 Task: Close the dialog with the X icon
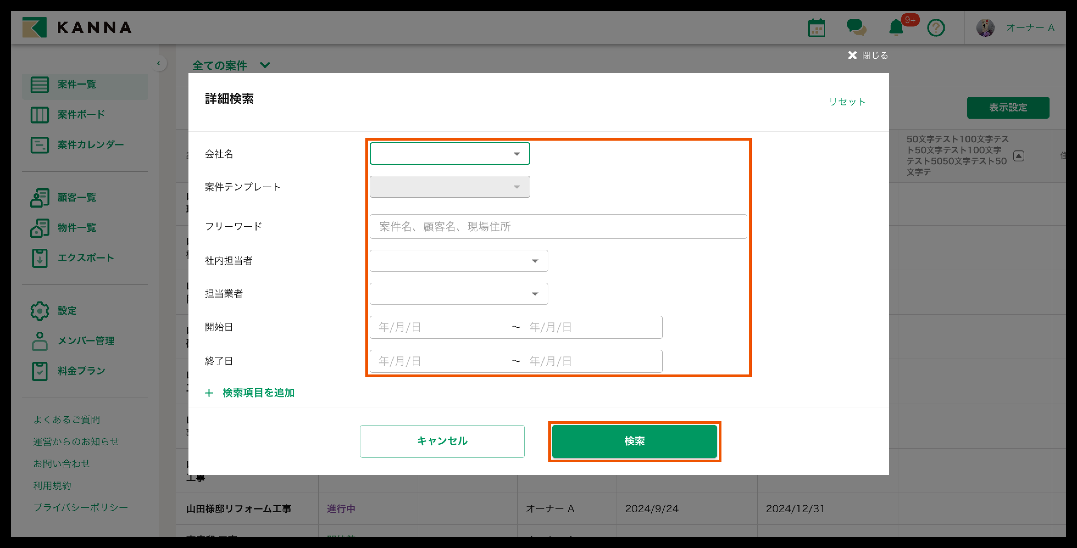853,55
